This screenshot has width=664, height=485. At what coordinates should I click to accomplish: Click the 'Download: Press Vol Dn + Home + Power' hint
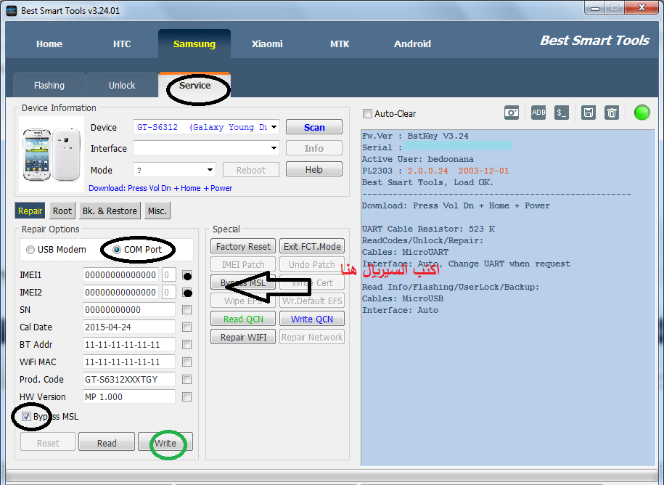pos(160,188)
